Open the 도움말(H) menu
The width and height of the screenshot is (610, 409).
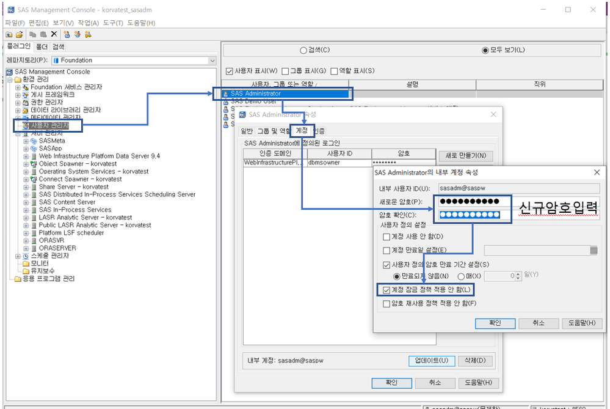point(141,23)
